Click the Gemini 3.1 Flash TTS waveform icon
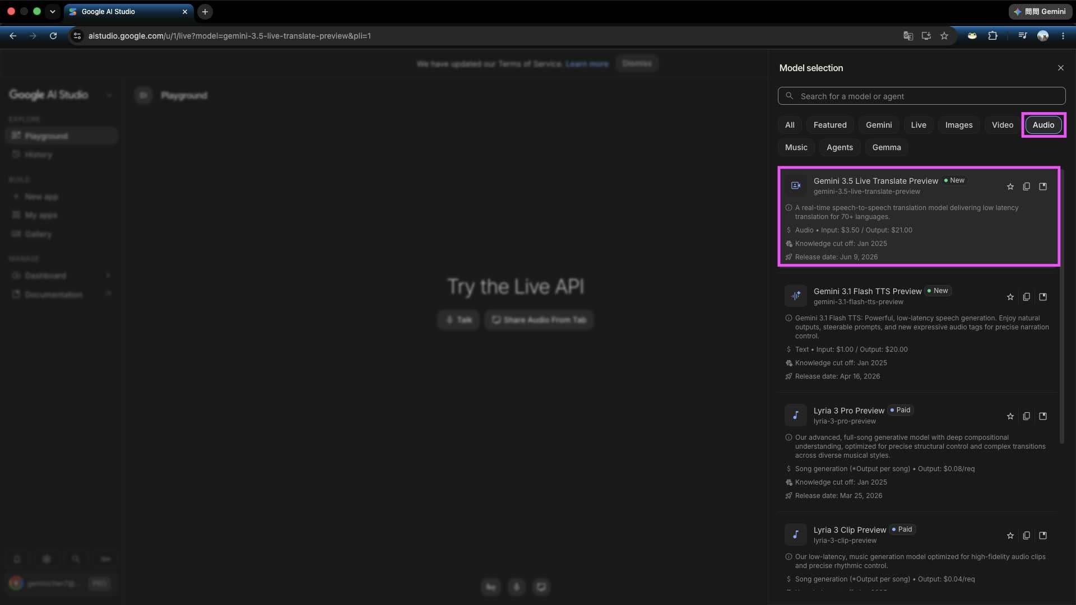 click(796, 296)
